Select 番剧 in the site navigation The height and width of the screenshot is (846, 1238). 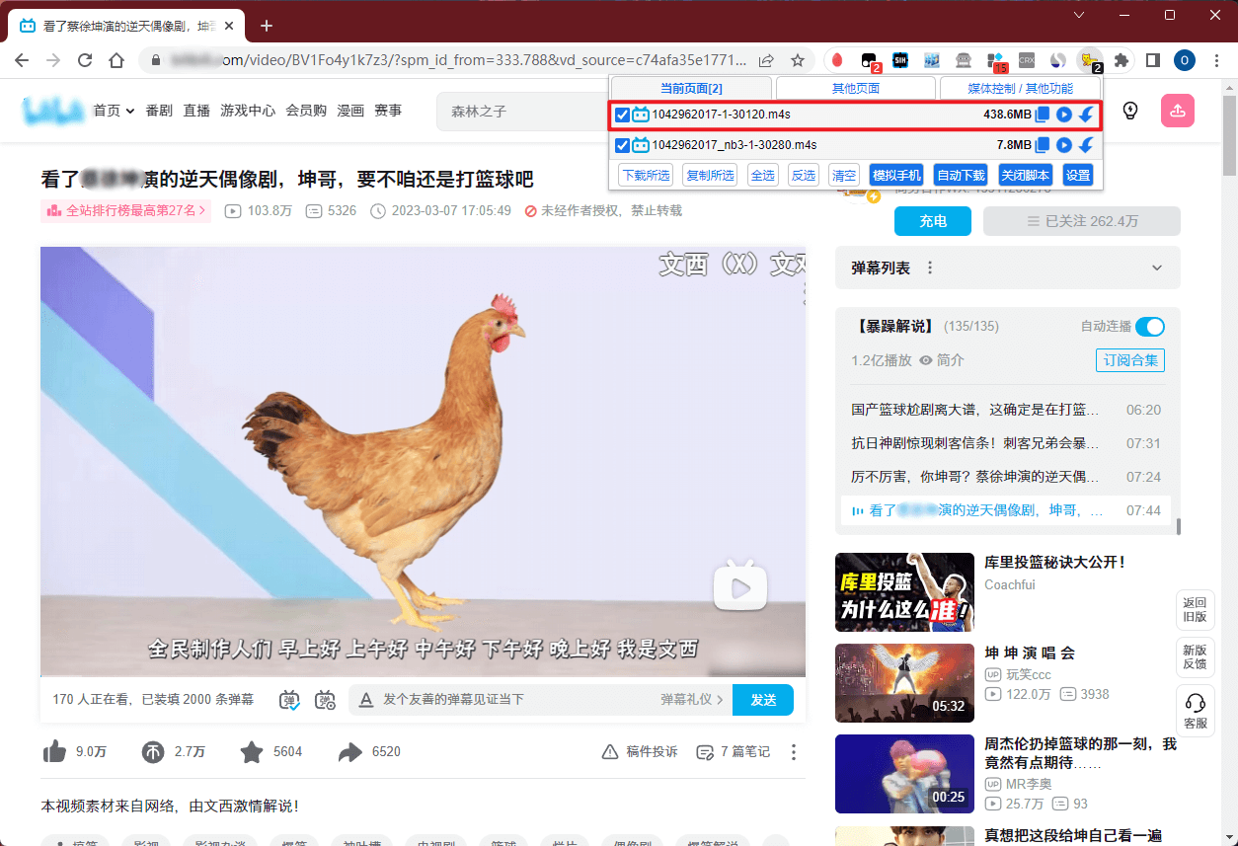tap(160, 111)
